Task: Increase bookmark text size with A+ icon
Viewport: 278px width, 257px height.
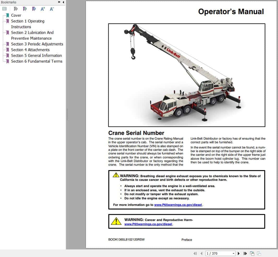Action: pyautogui.click(x=43, y=9)
